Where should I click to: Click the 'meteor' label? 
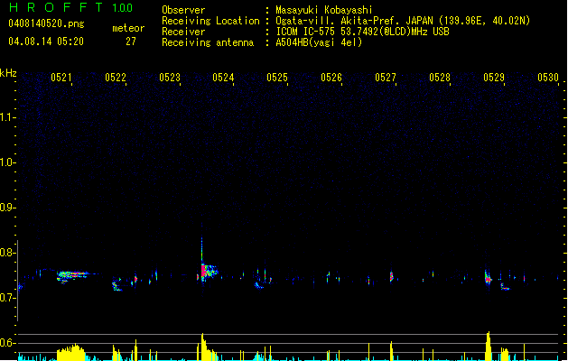128,28
